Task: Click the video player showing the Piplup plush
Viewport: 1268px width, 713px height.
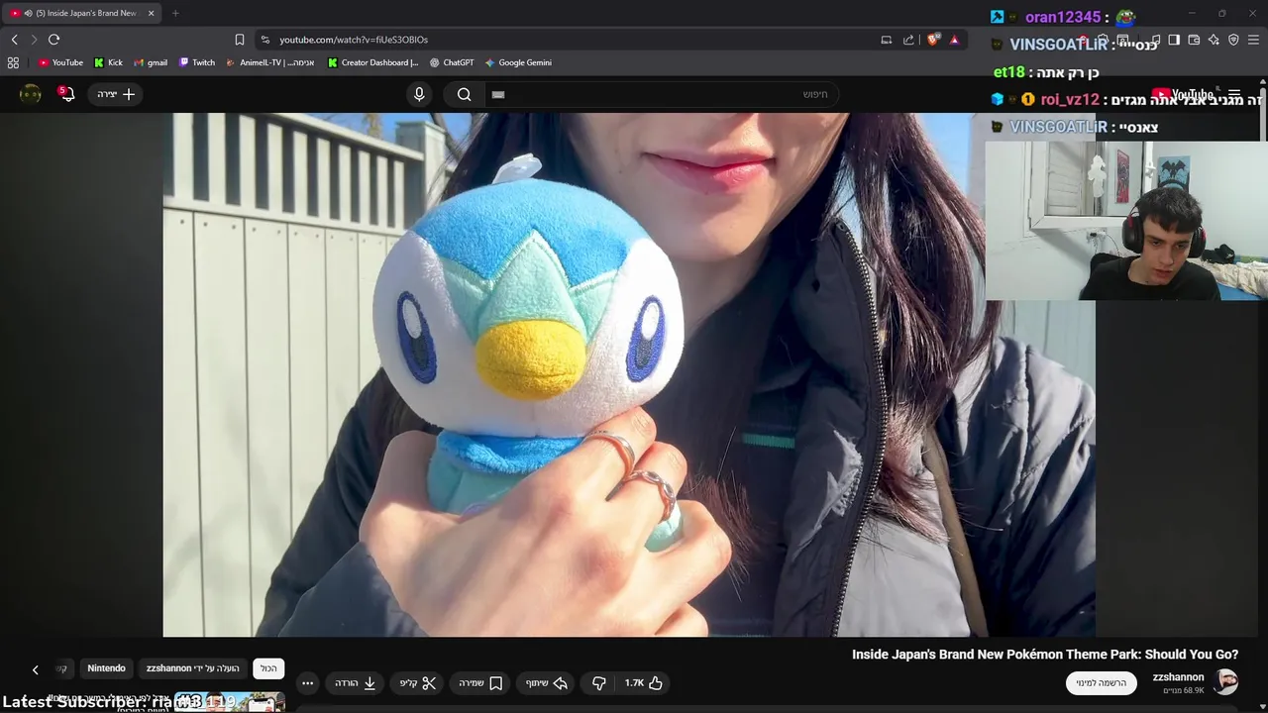Action: tap(629, 374)
